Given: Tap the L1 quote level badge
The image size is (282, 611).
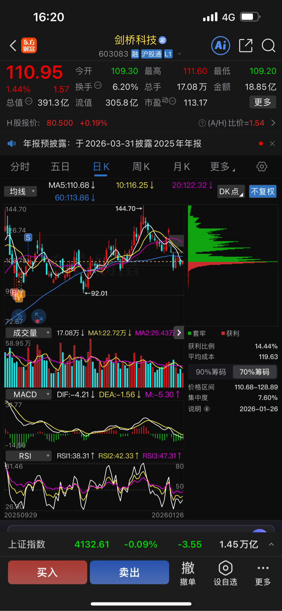Looking at the screenshot, I should click(x=168, y=54).
